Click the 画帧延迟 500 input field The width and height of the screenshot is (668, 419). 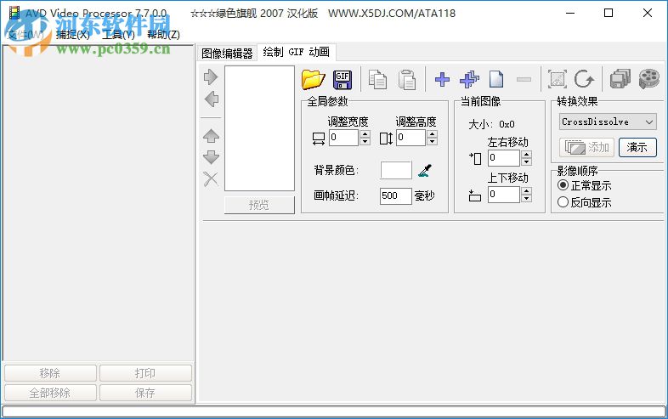click(x=396, y=195)
